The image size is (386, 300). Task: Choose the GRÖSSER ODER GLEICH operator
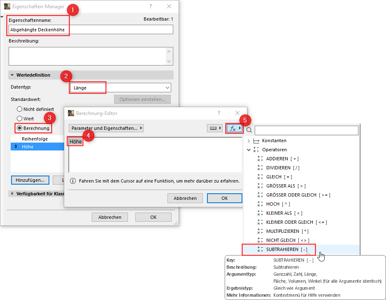click(x=298, y=195)
